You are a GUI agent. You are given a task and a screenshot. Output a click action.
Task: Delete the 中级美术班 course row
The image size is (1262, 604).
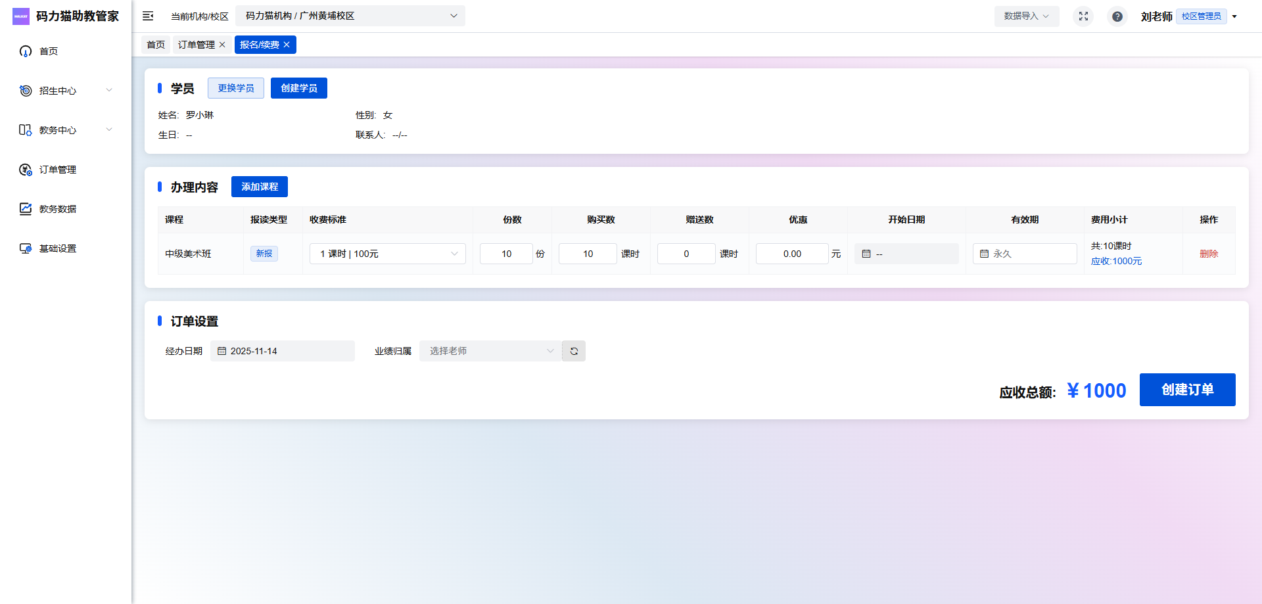point(1208,254)
